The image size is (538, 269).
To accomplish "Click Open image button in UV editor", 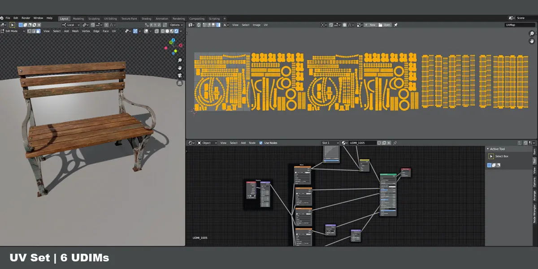I will (385, 25).
